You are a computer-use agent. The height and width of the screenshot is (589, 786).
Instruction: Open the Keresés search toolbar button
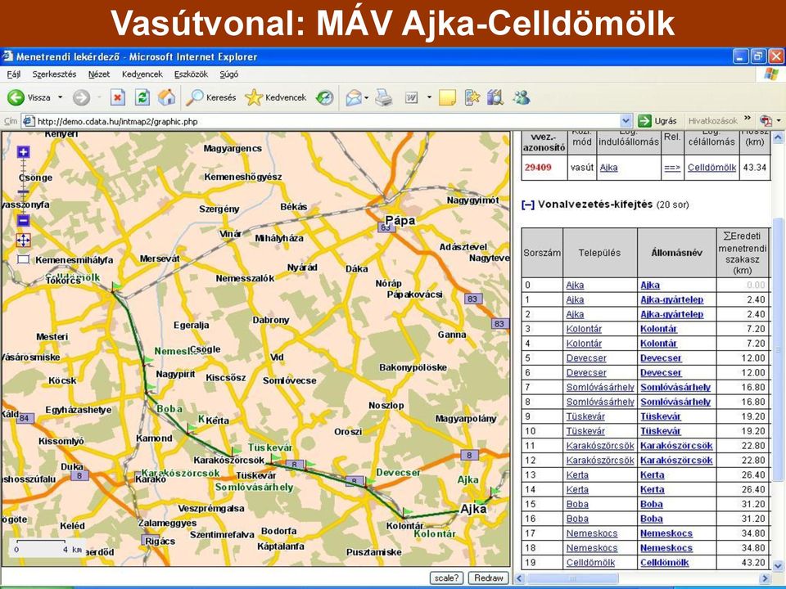point(210,97)
